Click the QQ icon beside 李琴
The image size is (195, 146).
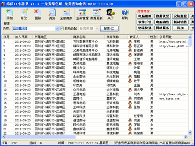[130, 129]
